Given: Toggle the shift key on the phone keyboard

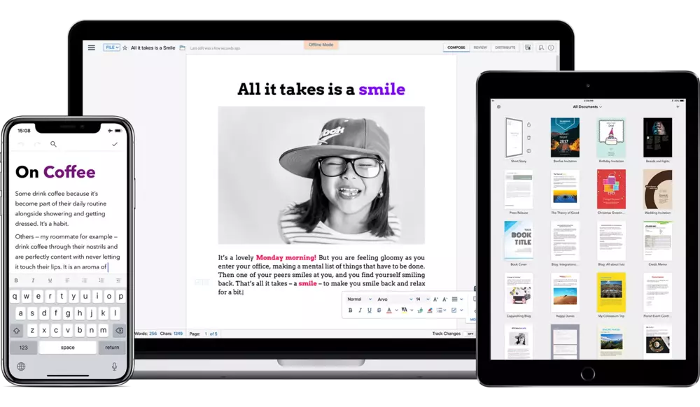Looking at the screenshot, I should point(17,330).
